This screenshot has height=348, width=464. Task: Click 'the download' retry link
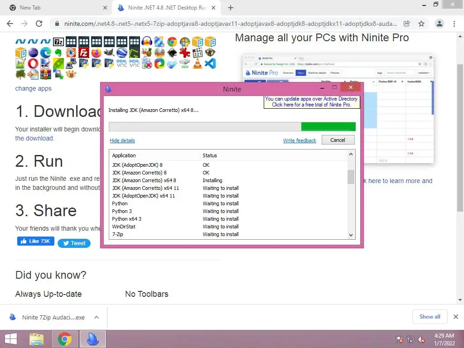[x=34, y=138]
